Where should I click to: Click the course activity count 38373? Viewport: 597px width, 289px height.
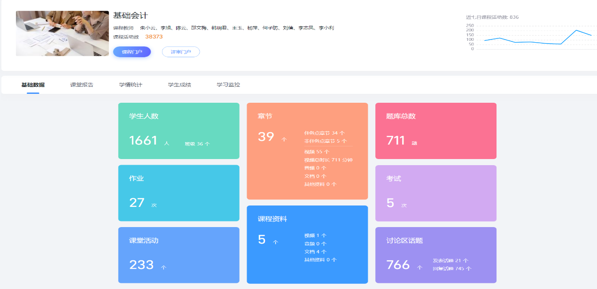coord(154,37)
